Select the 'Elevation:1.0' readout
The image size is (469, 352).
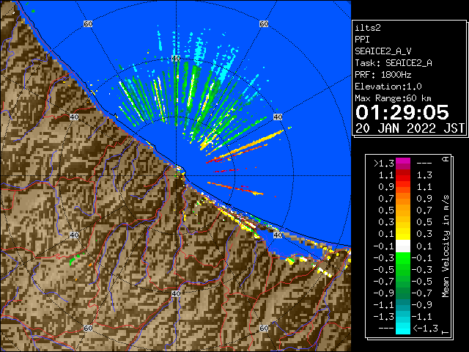pos(388,87)
